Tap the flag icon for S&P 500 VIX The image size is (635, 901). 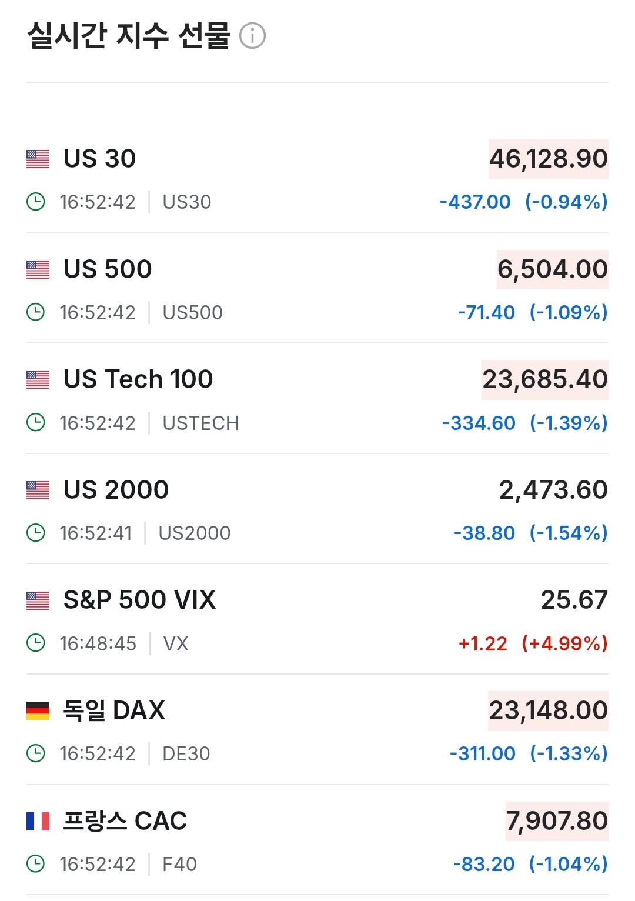[38, 600]
